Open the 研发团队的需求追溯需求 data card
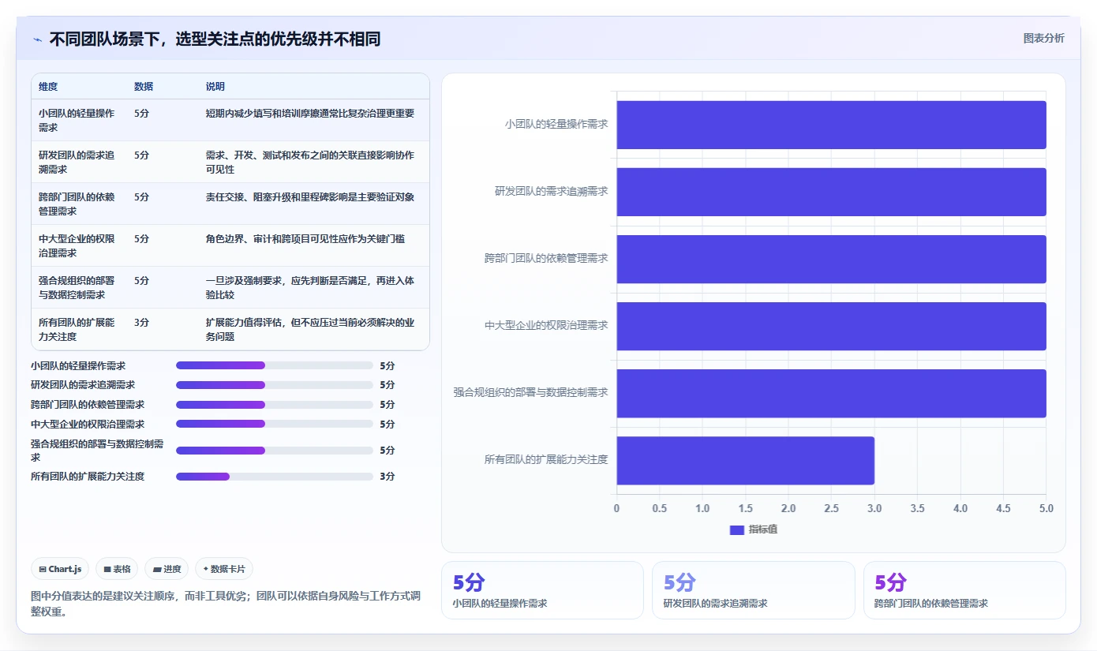Viewport: 1097px width, 651px height. click(x=753, y=590)
